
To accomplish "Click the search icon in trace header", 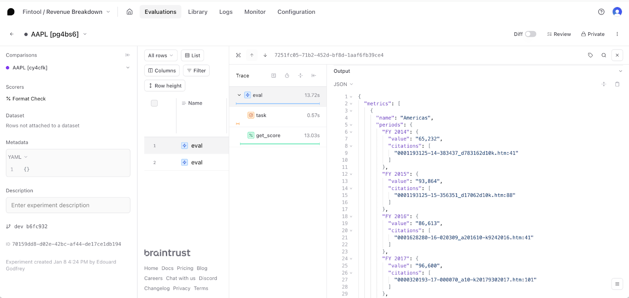I will 603,55.
